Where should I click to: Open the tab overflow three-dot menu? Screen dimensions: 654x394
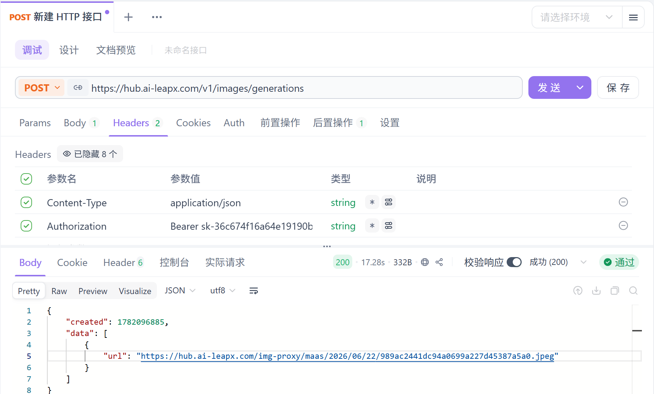(x=157, y=17)
